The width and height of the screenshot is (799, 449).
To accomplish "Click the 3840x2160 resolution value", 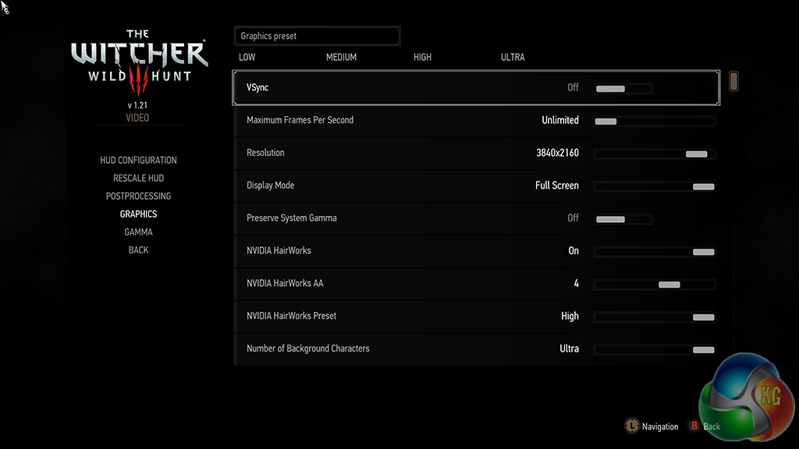I will point(557,153).
